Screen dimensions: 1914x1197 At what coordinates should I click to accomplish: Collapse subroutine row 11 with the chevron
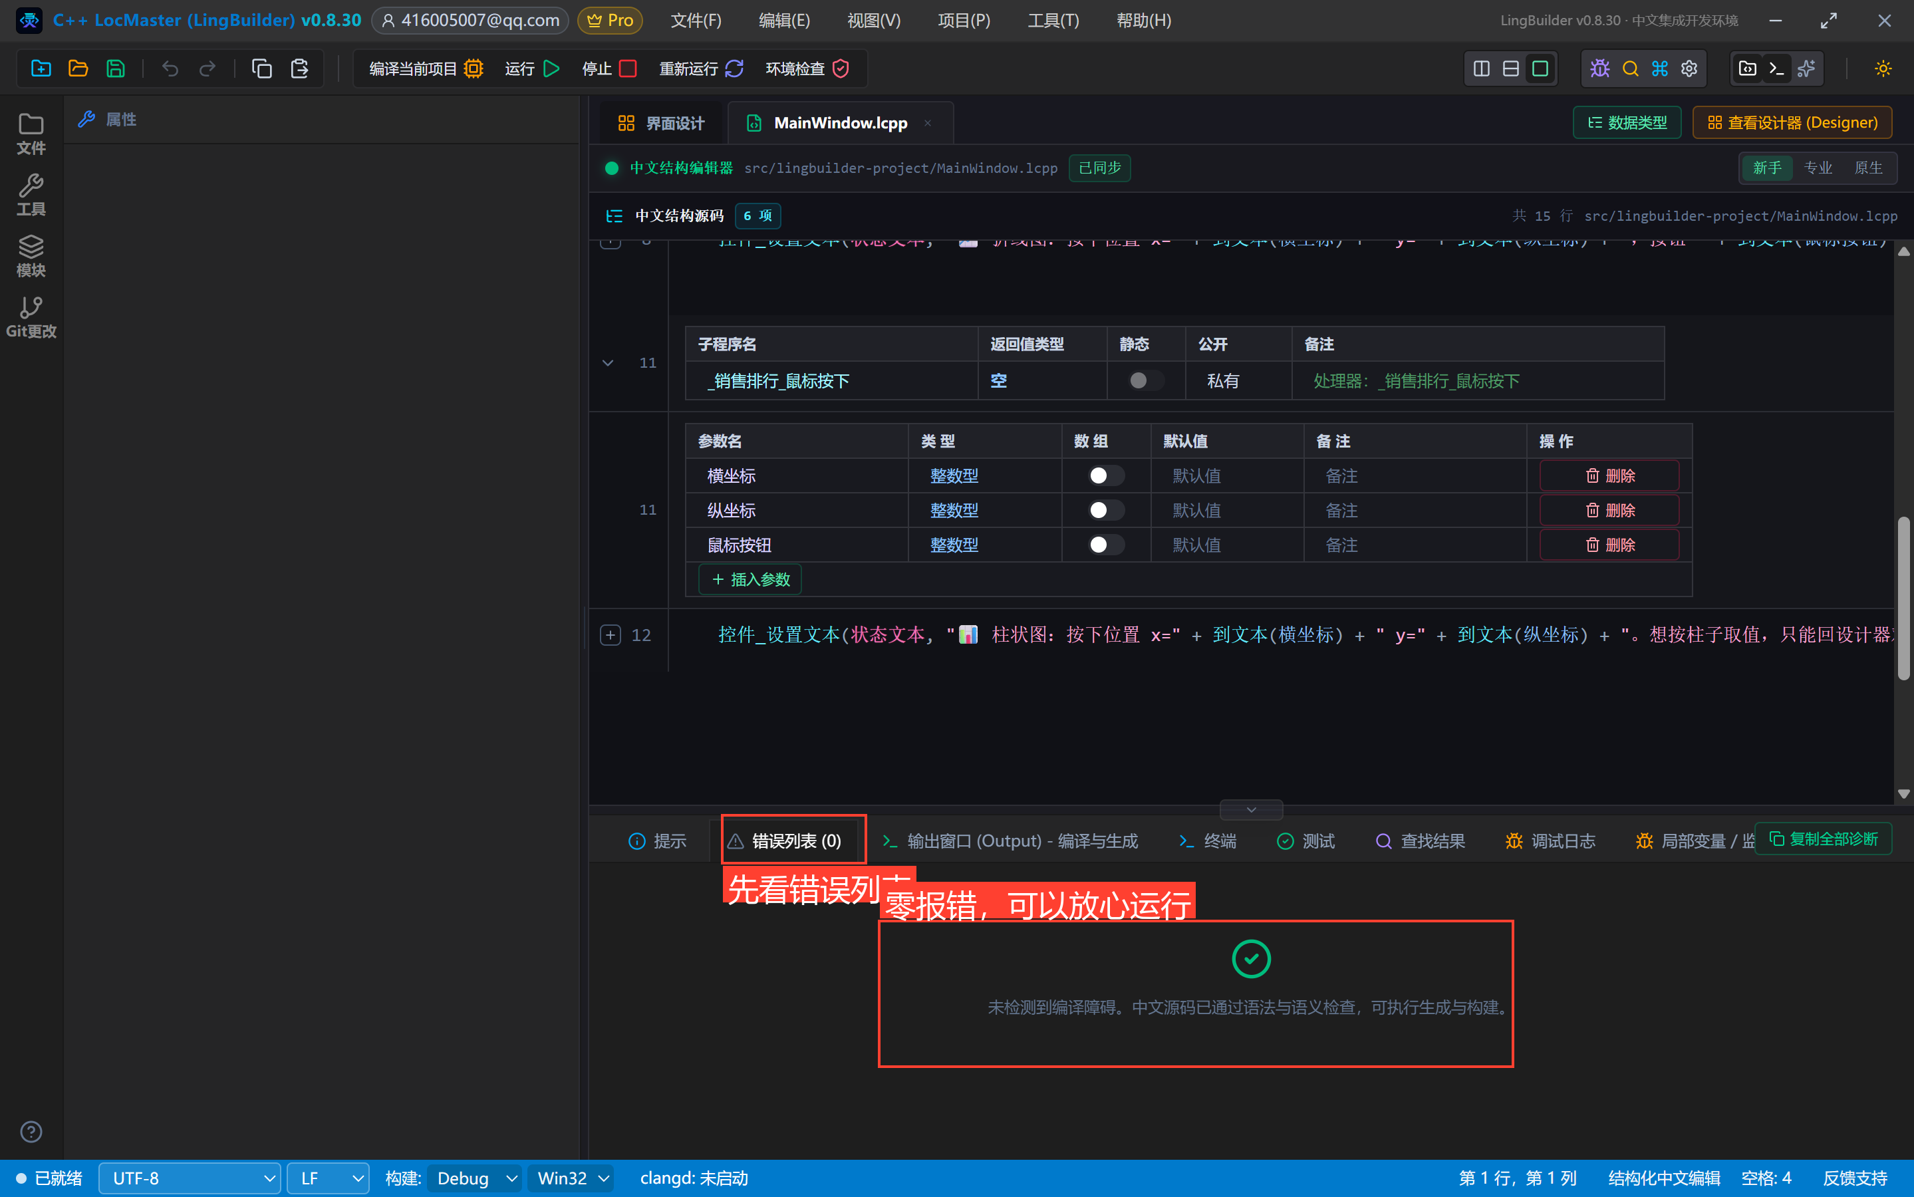coord(608,362)
